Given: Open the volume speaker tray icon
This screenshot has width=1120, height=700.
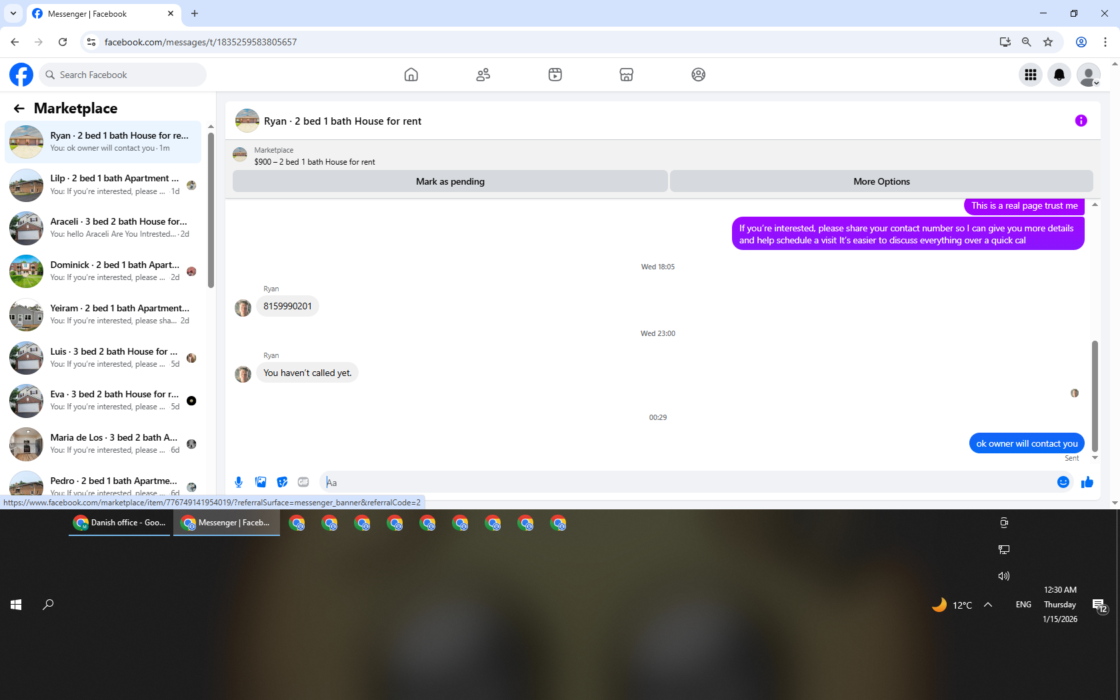Looking at the screenshot, I should (x=1004, y=576).
